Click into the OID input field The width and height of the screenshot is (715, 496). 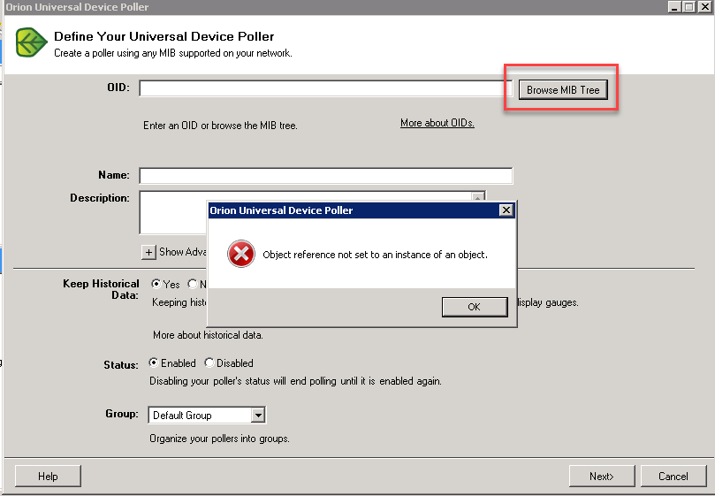tap(325, 88)
